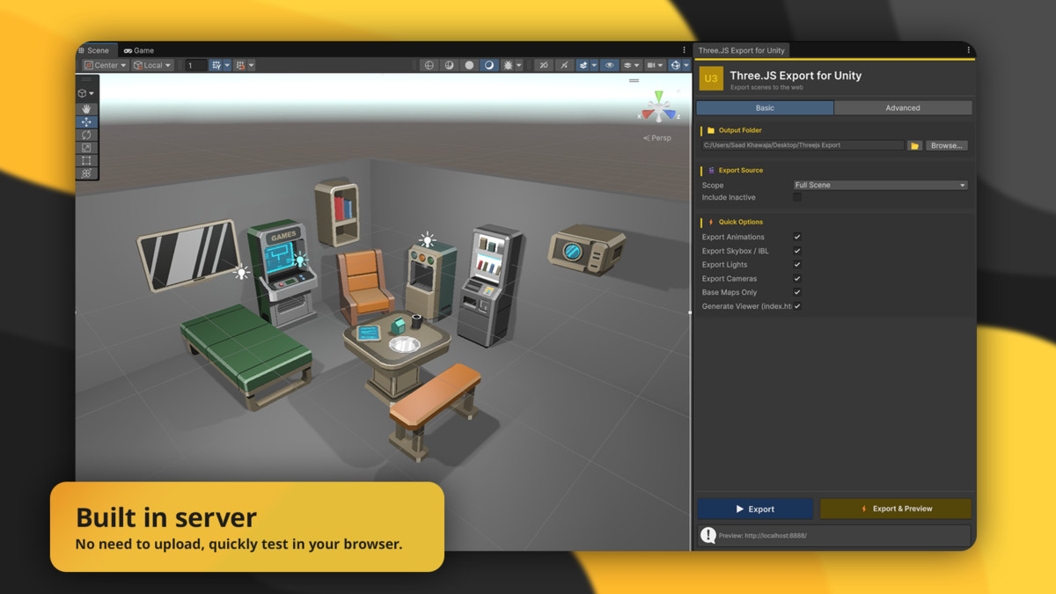Select the Scale tool
The width and height of the screenshot is (1056, 594).
[x=86, y=148]
